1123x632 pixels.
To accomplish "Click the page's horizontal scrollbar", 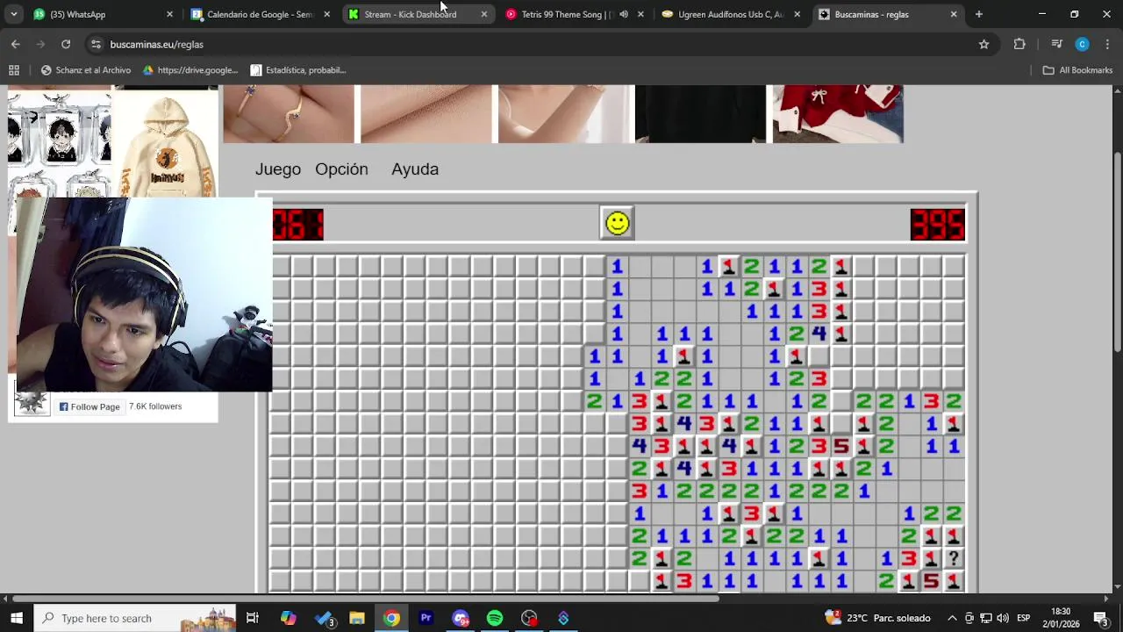I will coord(364,600).
